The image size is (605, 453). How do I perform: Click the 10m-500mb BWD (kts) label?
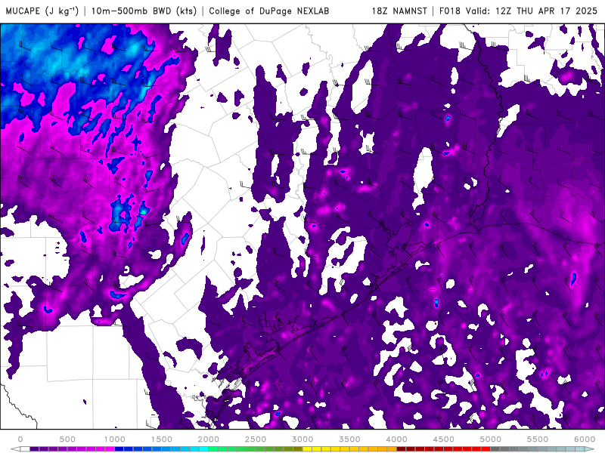tap(143, 11)
